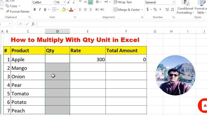Open Alignment settings dialog launcher

tap(142, 17)
